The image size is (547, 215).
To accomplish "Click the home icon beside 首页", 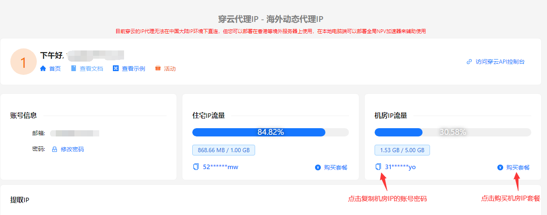I will click(43, 69).
